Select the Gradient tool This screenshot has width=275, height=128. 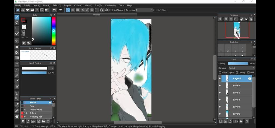coord(17,58)
